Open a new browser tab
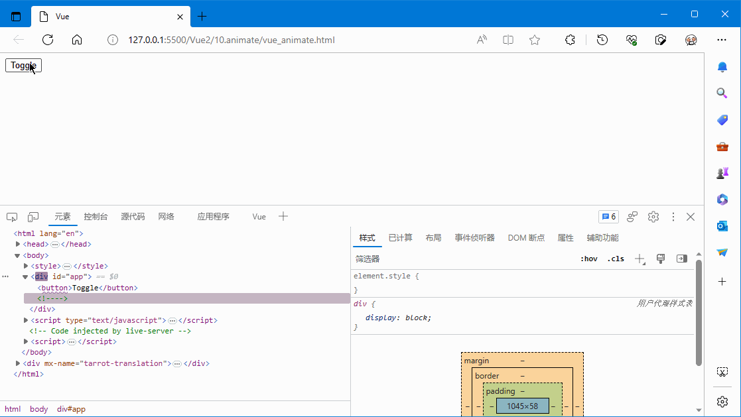Screen dimensions: 741x417 (x=202, y=17)
